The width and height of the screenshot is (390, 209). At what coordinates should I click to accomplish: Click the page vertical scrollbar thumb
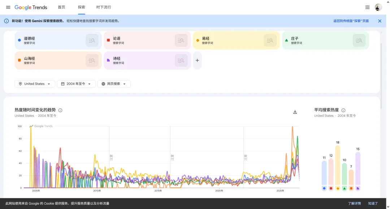pos(381,76)
